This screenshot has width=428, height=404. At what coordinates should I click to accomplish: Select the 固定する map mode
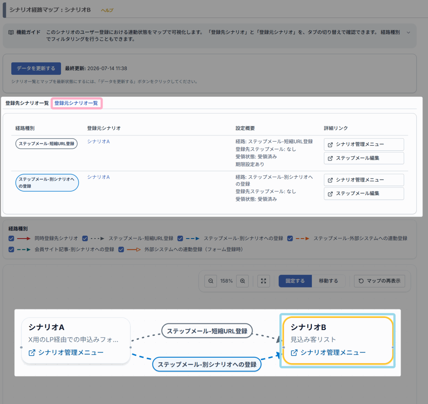295,281
